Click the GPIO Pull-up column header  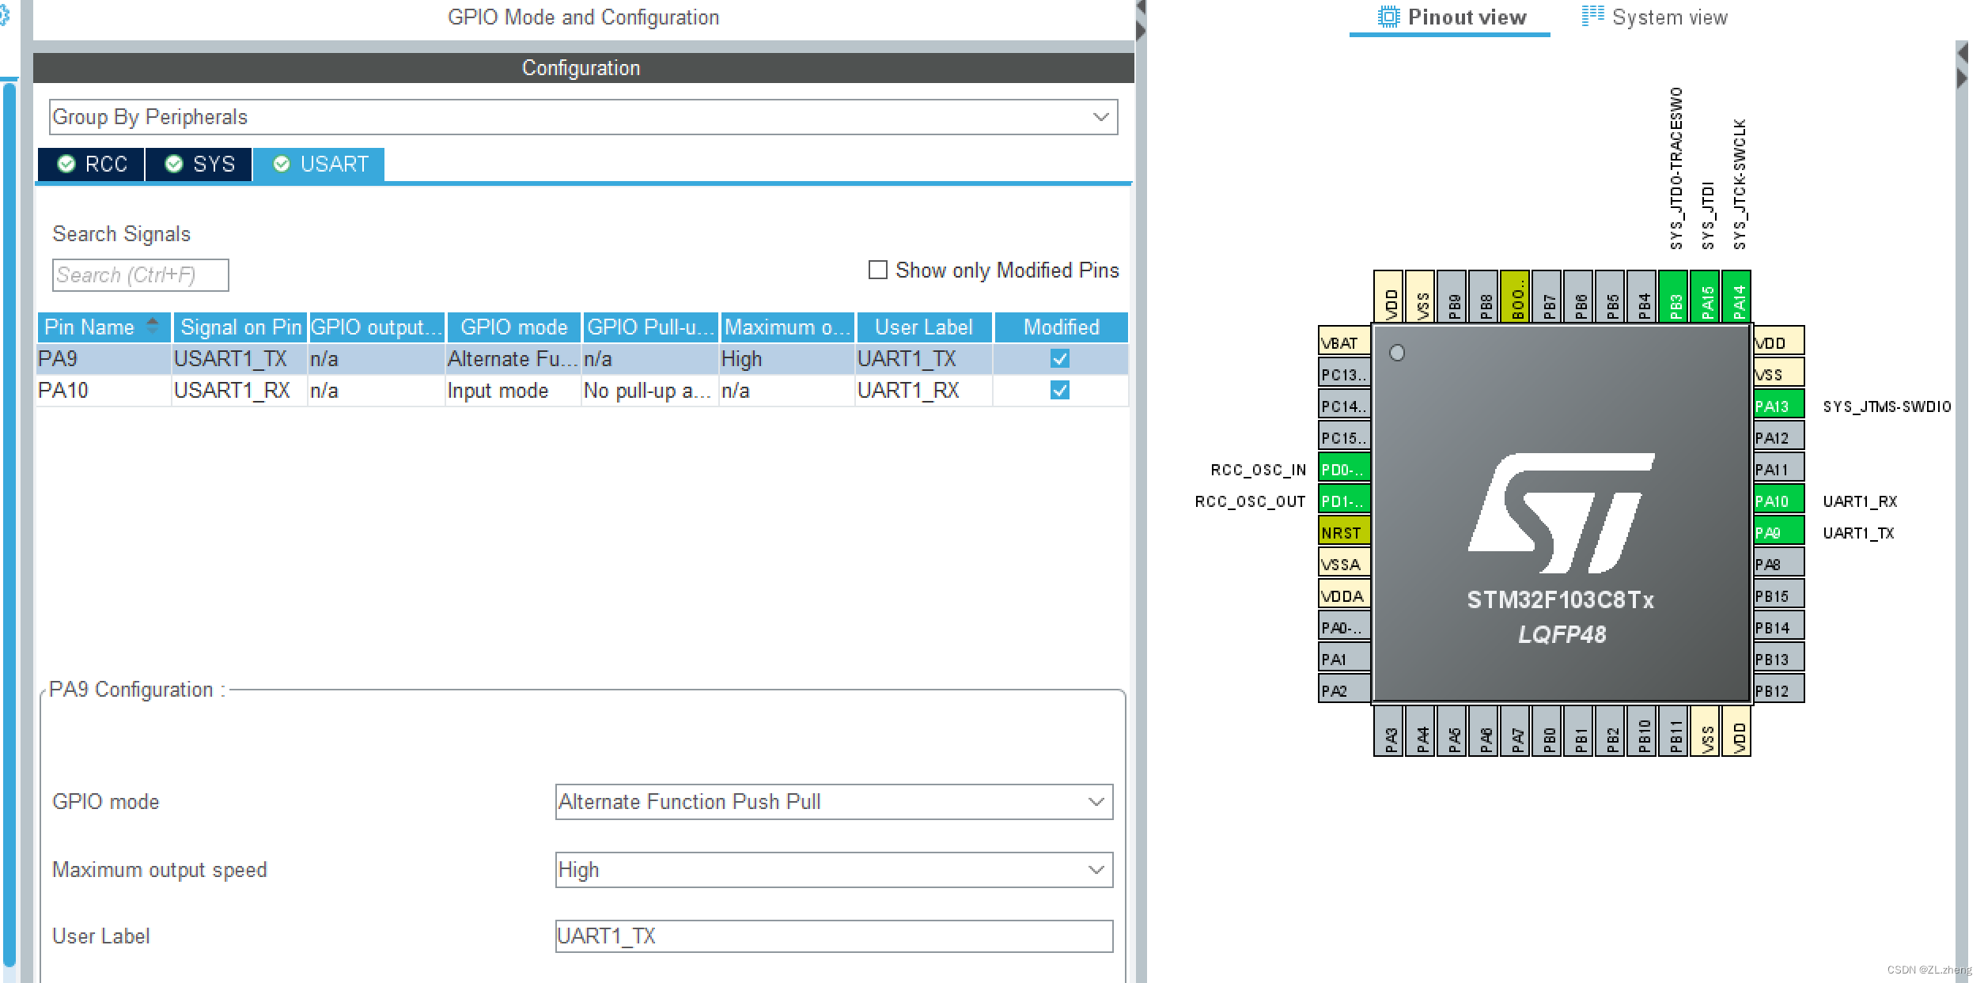point(650,327)
